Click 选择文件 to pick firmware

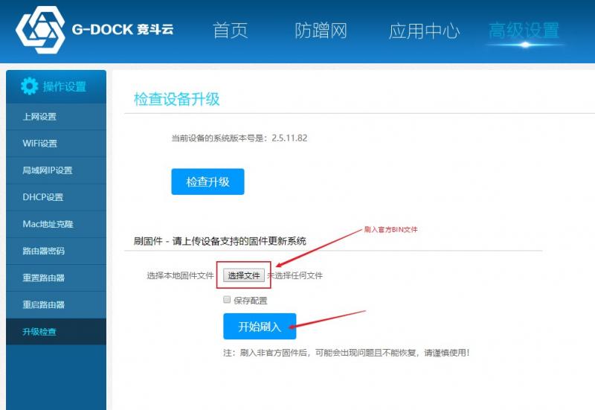(244, 276)
